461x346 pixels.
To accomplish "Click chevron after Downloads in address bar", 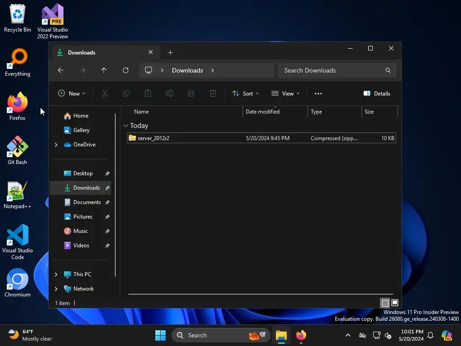I will pos(212,70).
